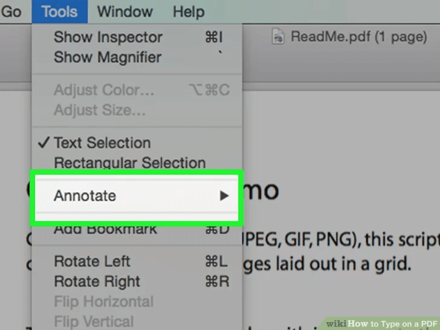
Task: Choose Show Magnifier menu item
Action: pos(137,57)
